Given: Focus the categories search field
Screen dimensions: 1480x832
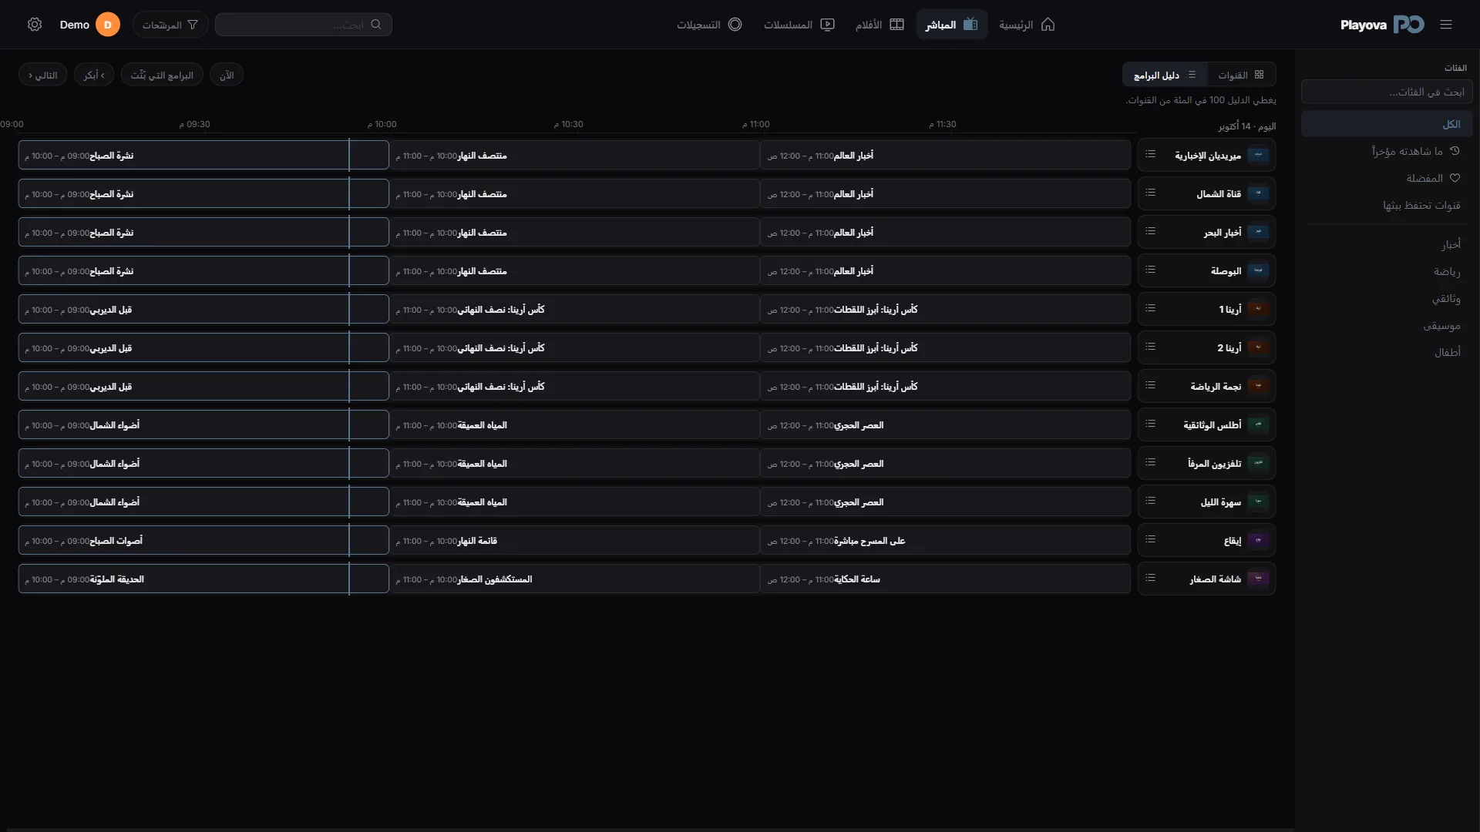Looking at the screenshot, I should 1387,92.
